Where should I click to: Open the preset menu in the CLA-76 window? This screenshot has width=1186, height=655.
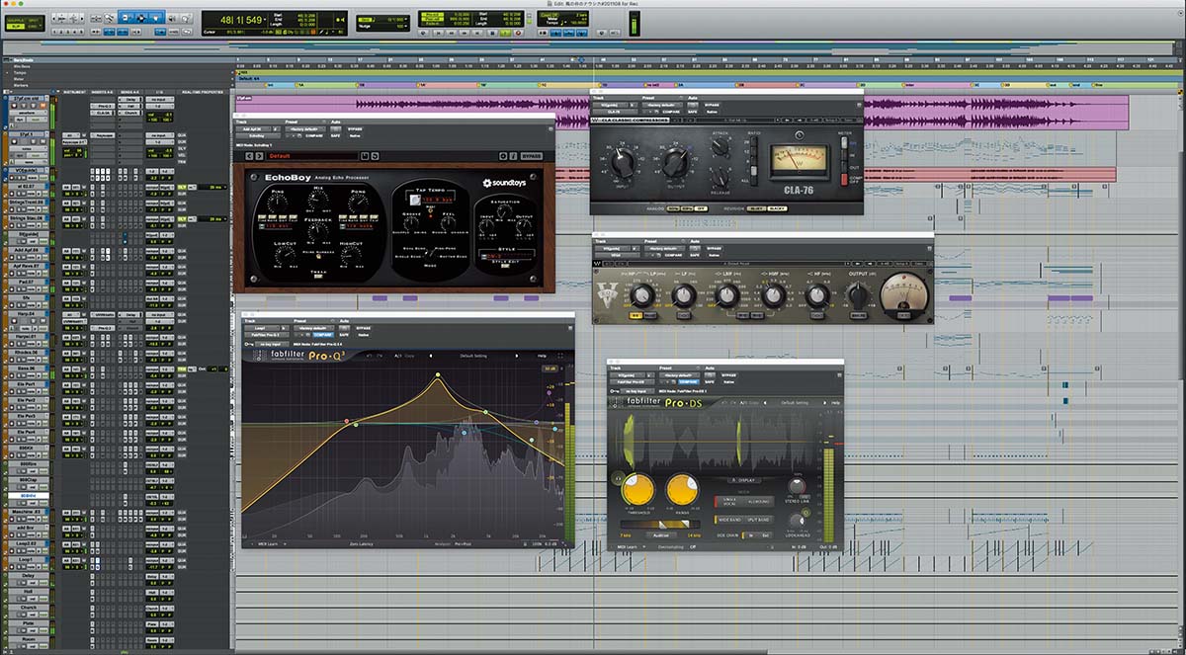(662, 105)
